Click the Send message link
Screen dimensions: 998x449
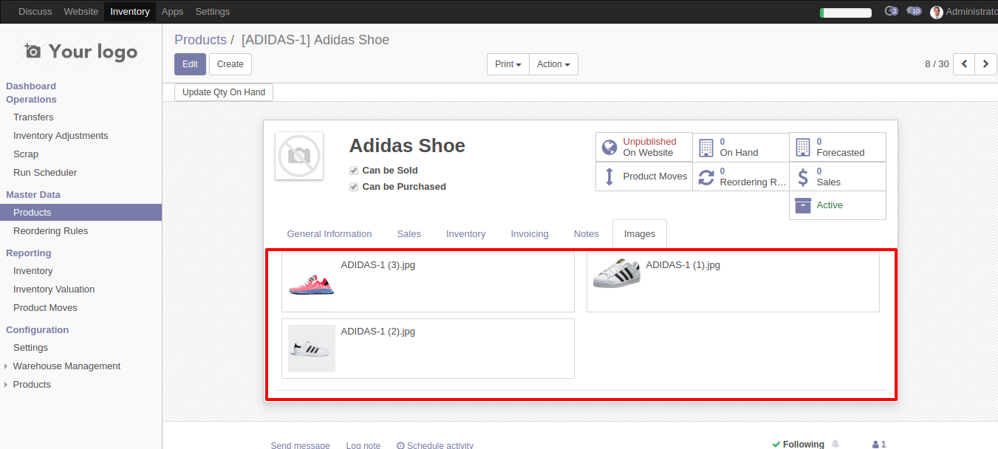coord(301,445)
